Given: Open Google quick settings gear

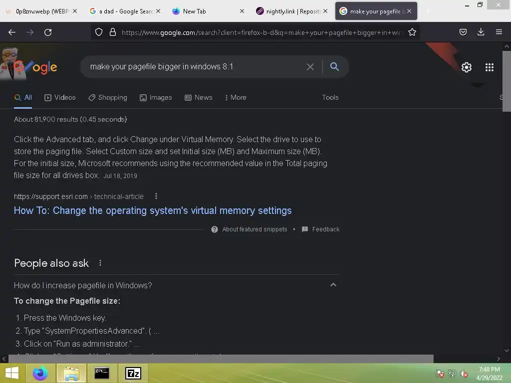Looking at the screenshot, I should 467,67.
